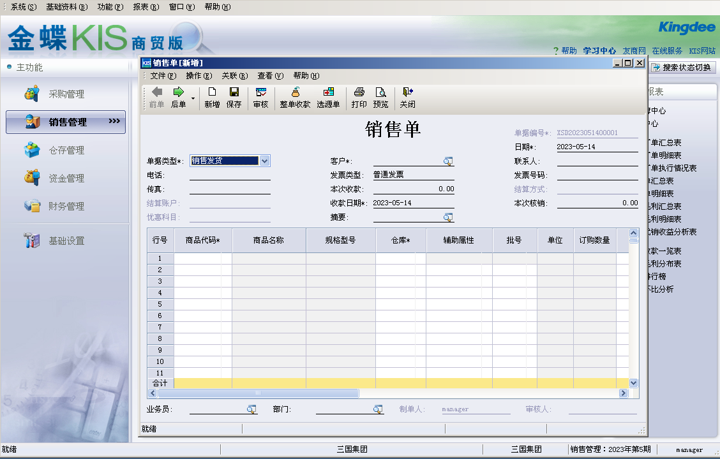The height and width of the screenshot is (459, 720).
Task: Open the KIS网站 link
Action: (702, 50)
